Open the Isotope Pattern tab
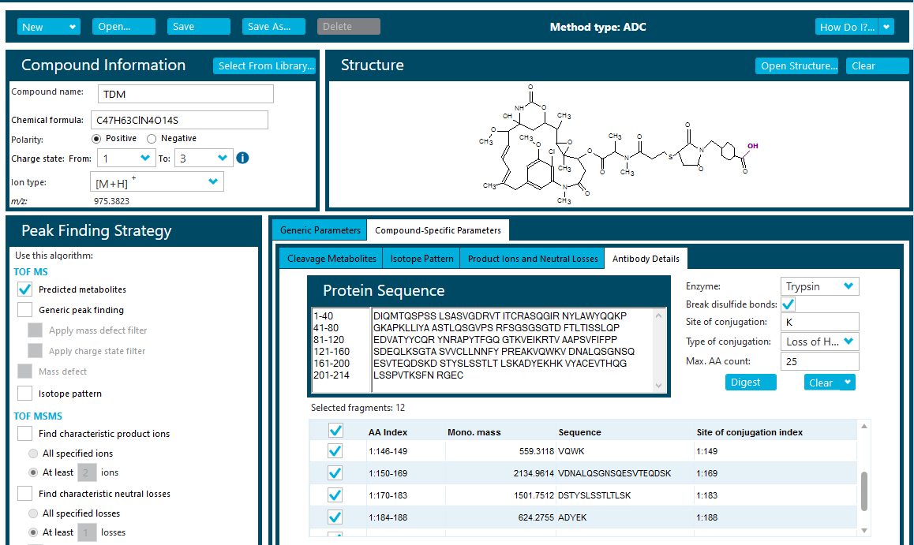This screenshot has width=914, height=545. (x=422, y=259)
